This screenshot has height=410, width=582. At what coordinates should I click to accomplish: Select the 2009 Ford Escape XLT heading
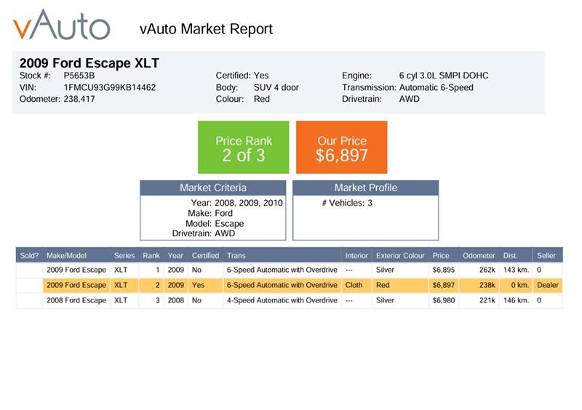[x=89, y=63]
